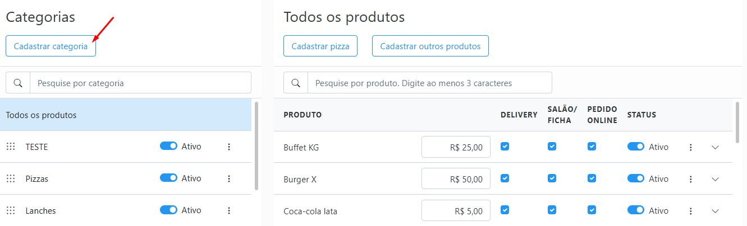Uncheck the Delivery checkbox for Buffet KG
747x226 pixels.
pyautogui.click(x=505, y=146)
